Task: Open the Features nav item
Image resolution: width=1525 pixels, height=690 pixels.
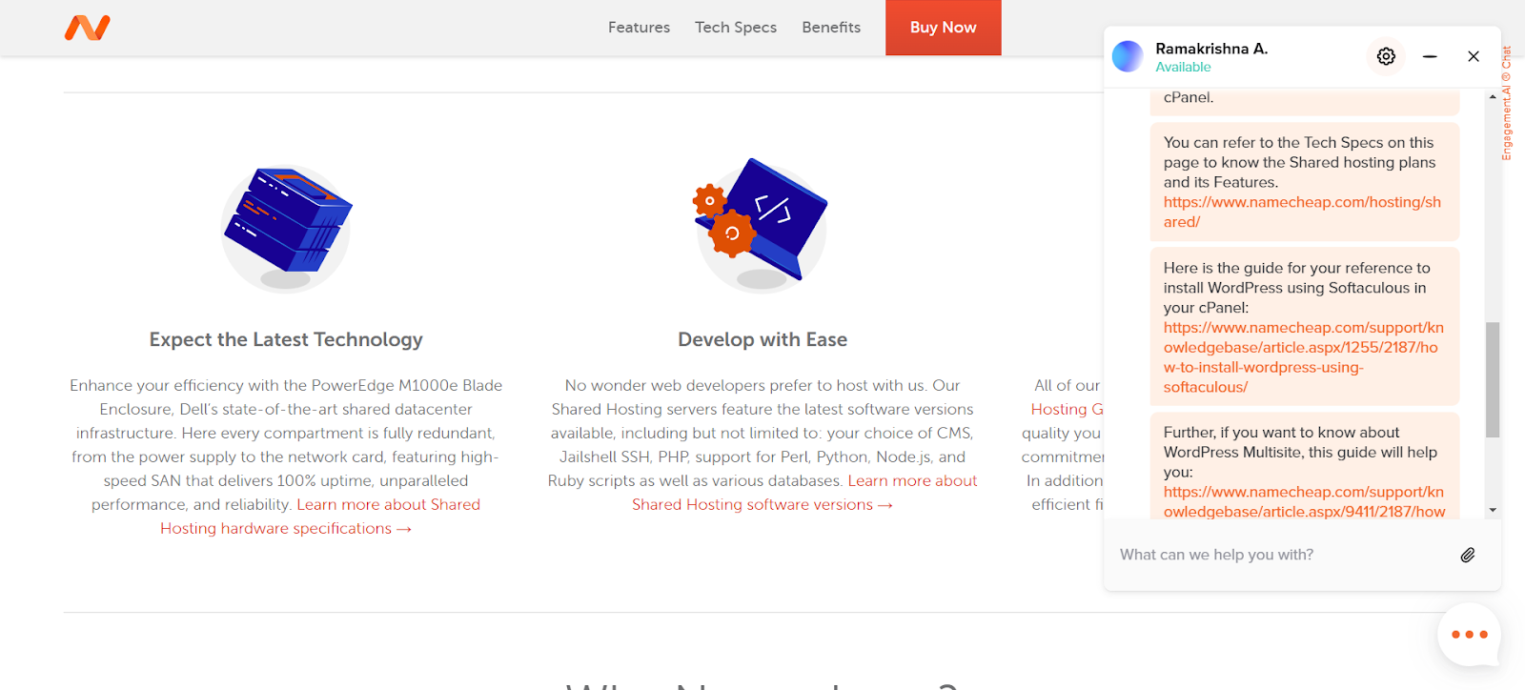Action: tap(639, 28)
